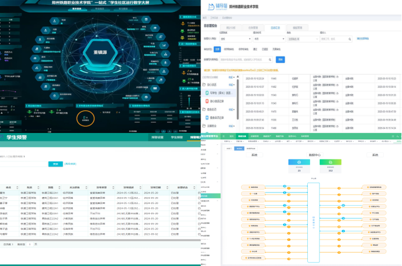Click the tall central 数据中心 box

[313, 221]
